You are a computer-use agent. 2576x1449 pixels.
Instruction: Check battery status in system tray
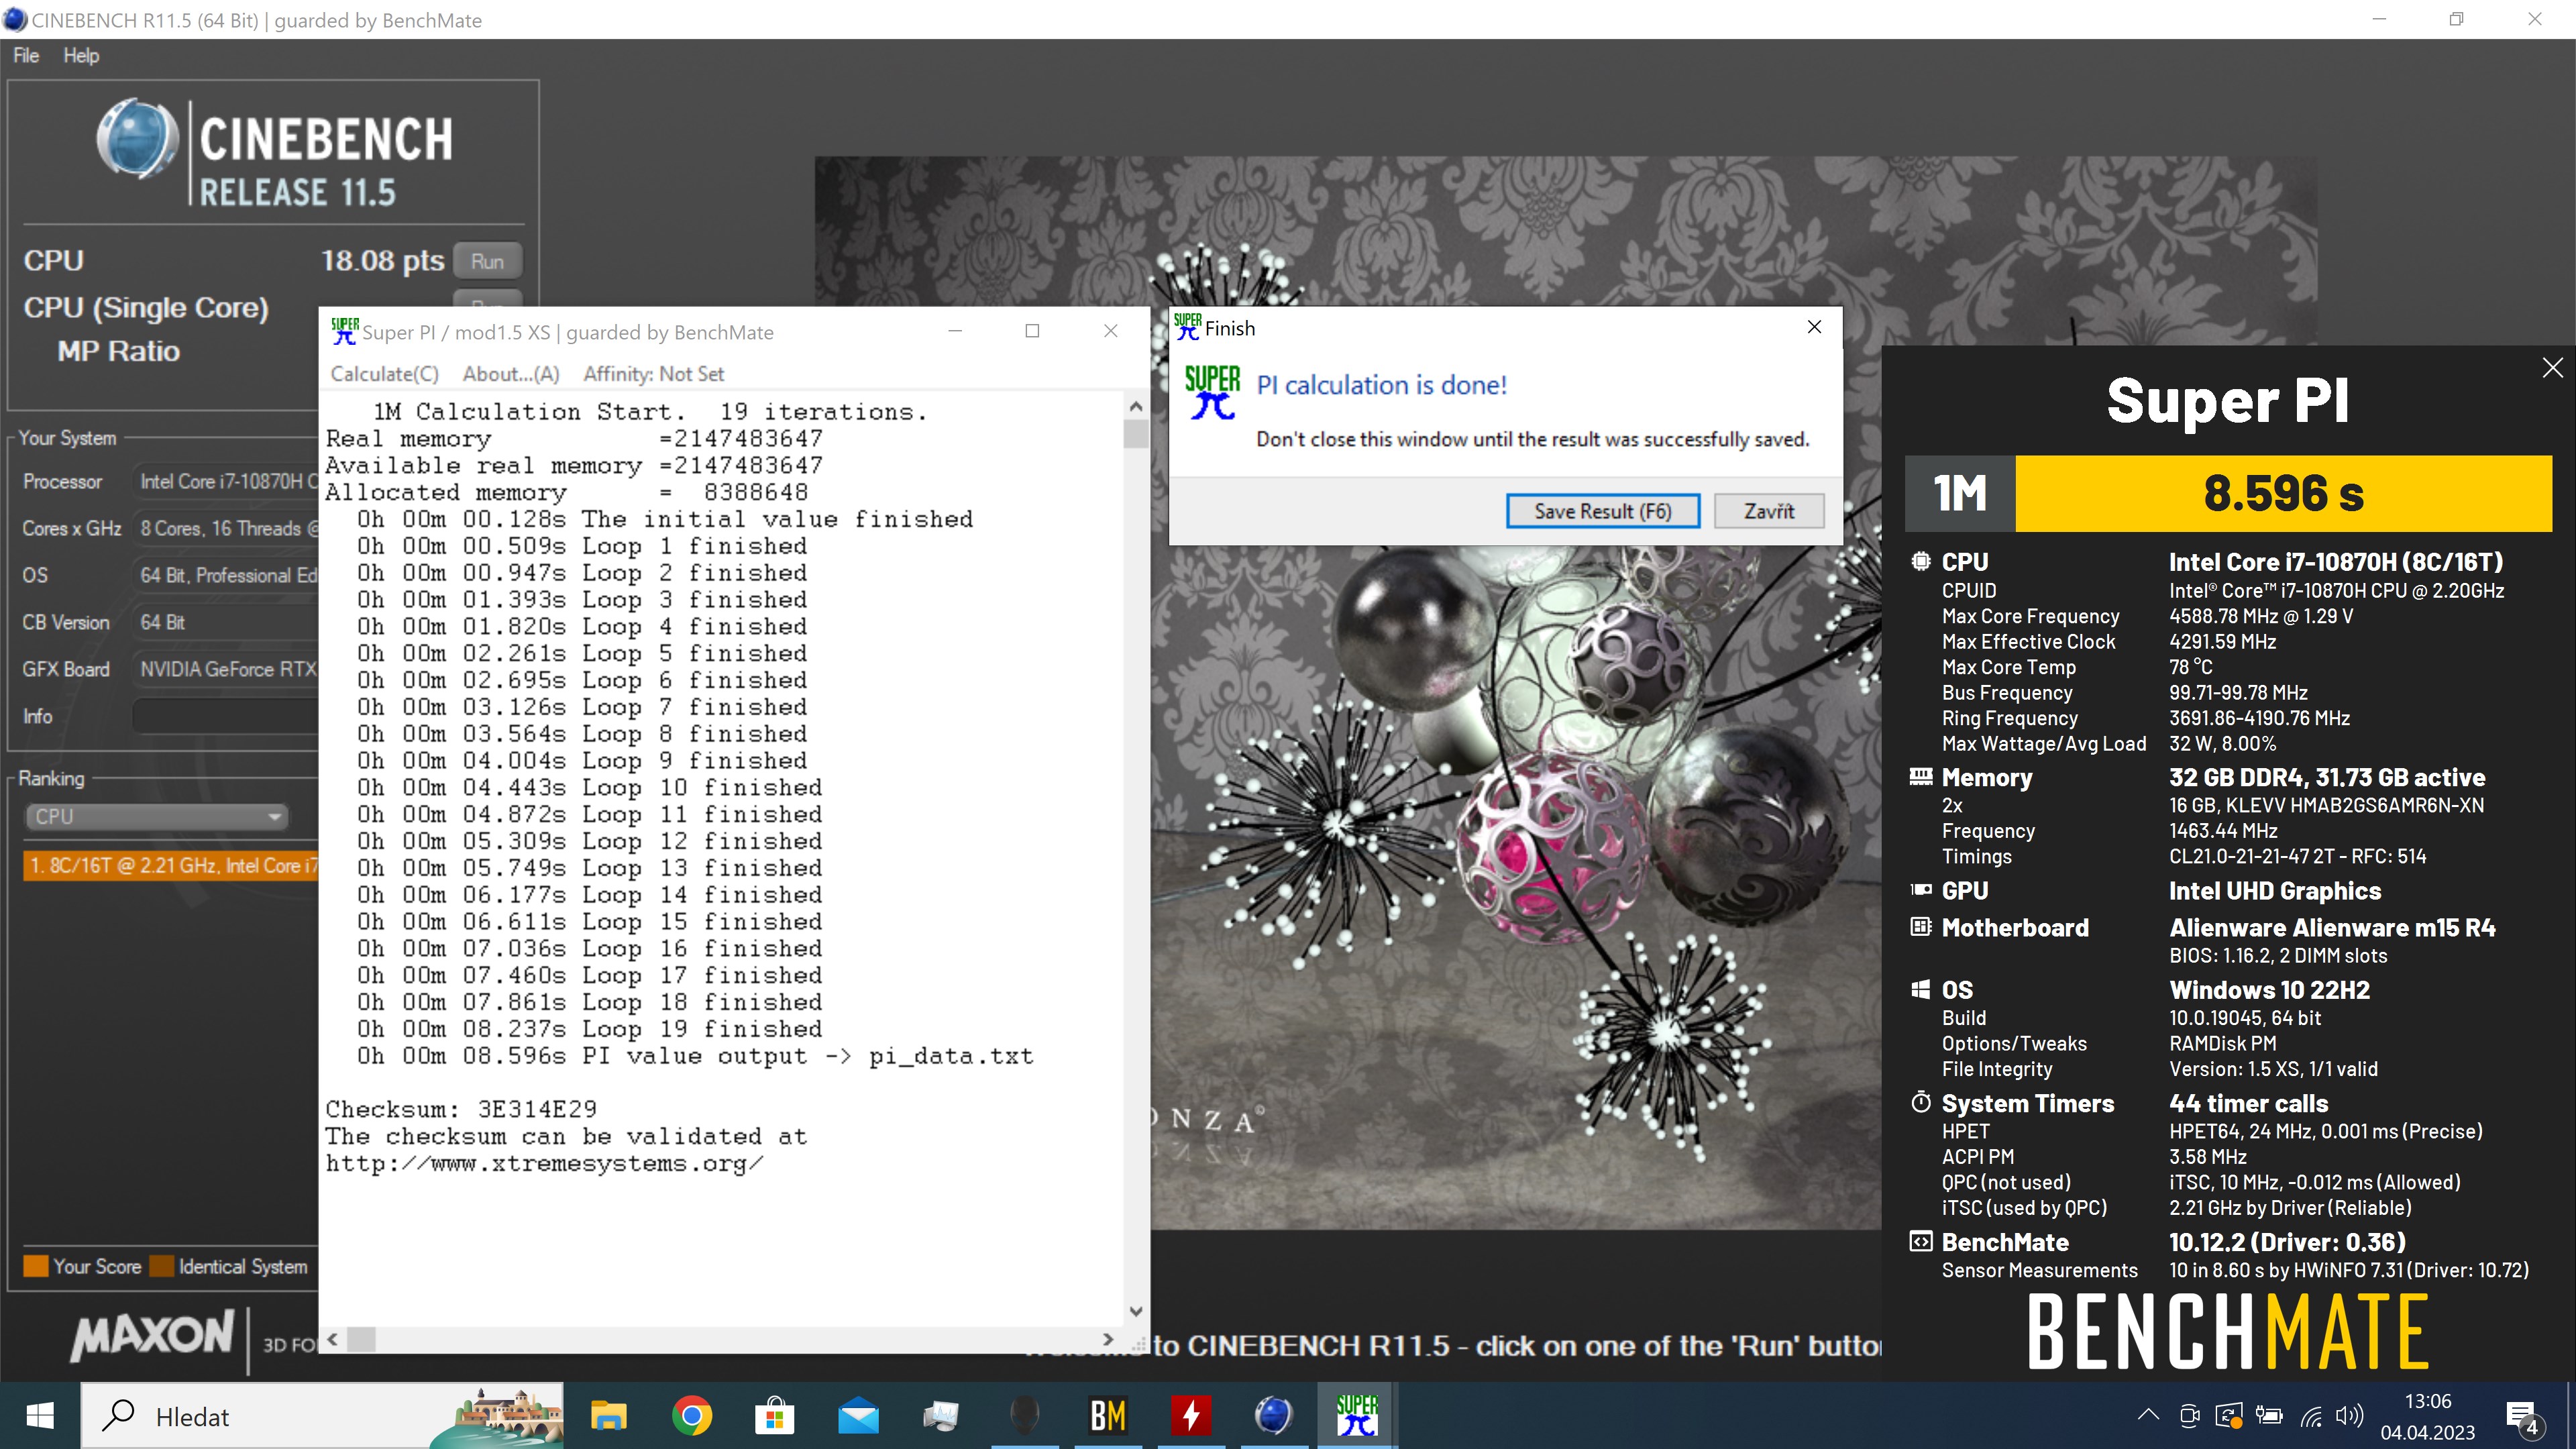click(2269, 1415)
